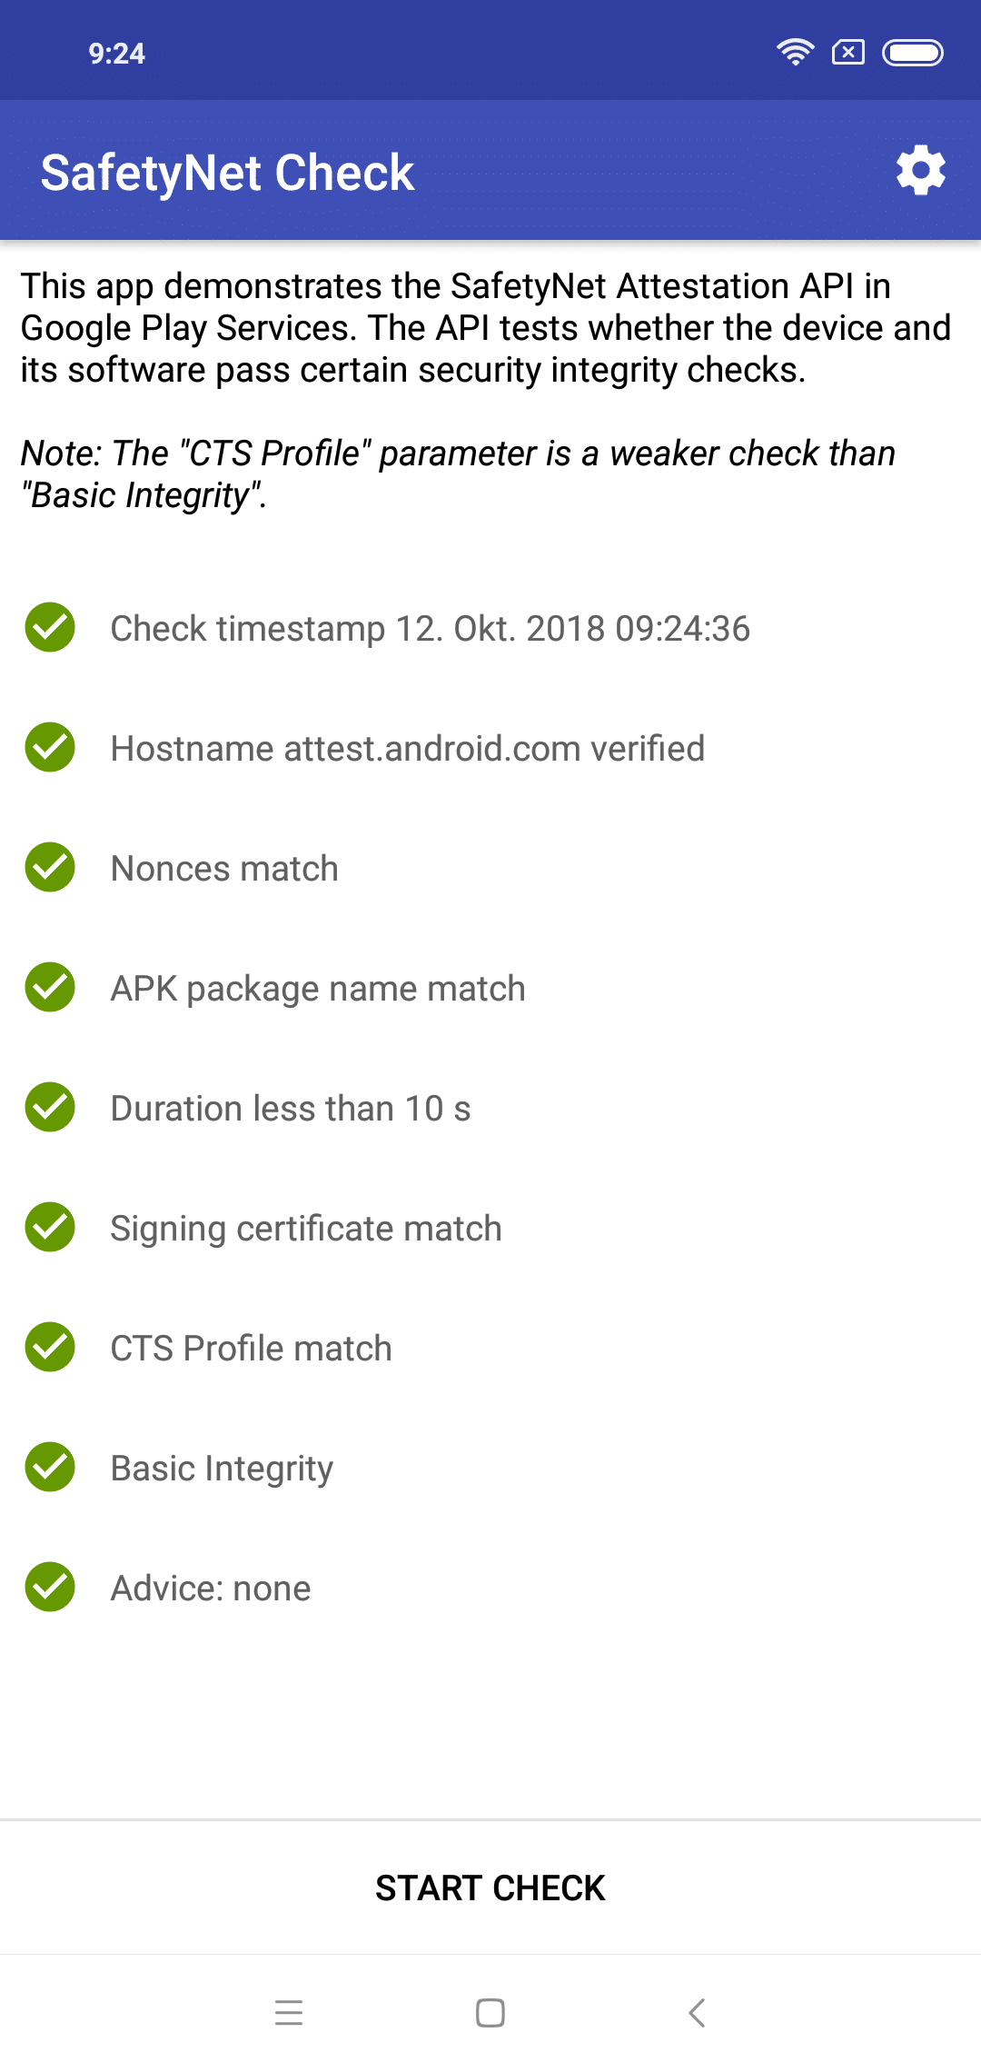
Task: Tap the checkmark beside APK package name match
Action: pos(50,987)
